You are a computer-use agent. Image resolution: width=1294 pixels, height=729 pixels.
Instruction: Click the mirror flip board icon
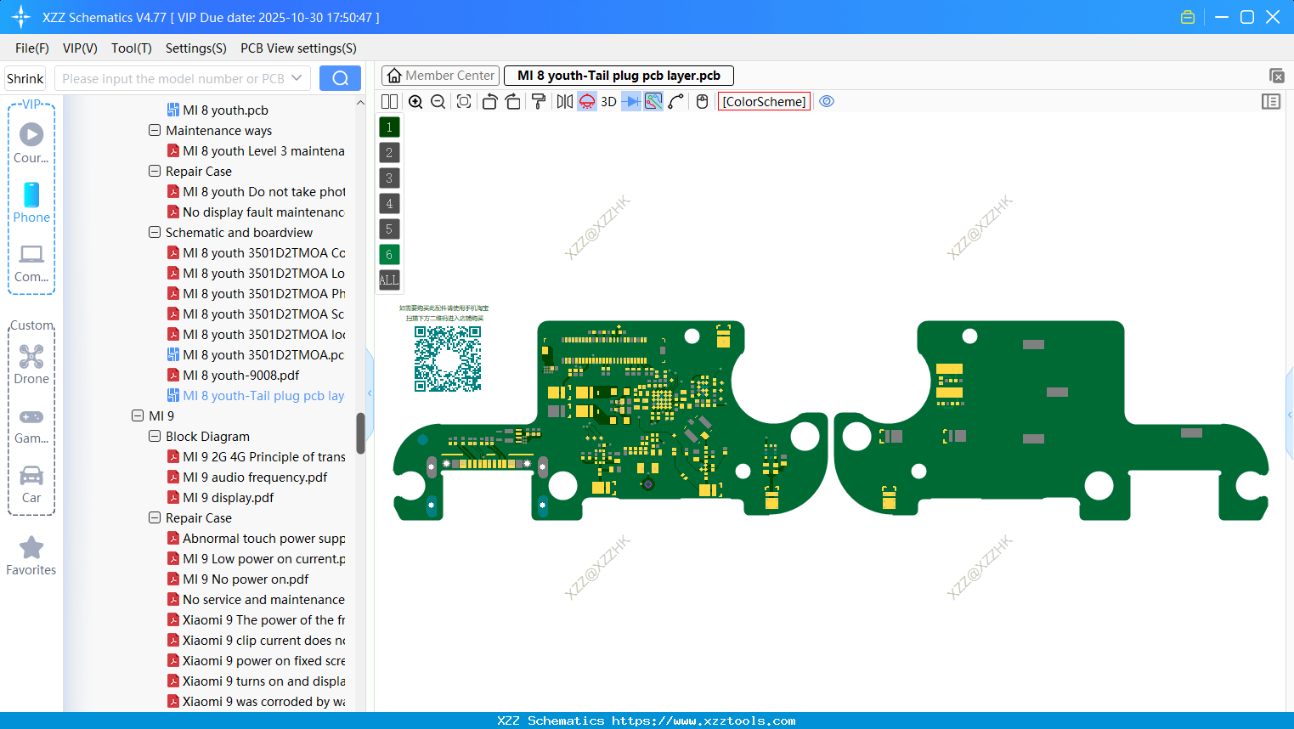click(564, 101)
